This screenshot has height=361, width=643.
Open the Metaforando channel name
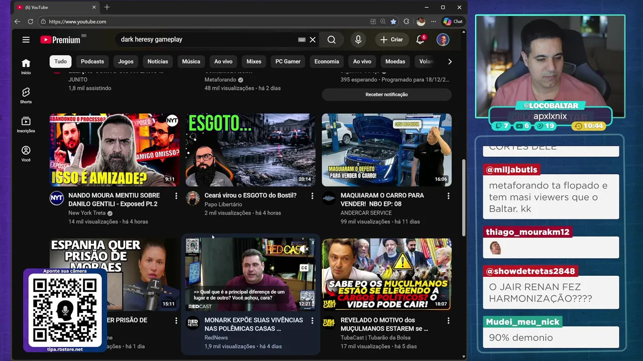[220, 80]
